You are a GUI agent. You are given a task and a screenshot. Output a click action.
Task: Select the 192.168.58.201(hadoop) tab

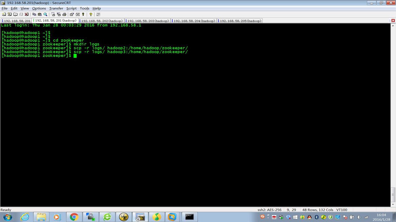(x=55, y=21)
